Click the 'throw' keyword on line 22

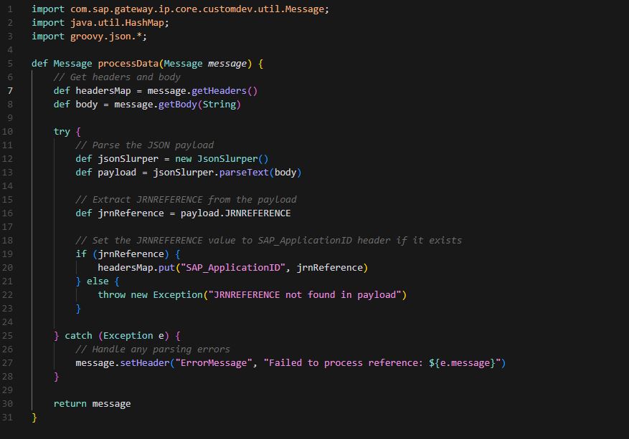(111, 294)
